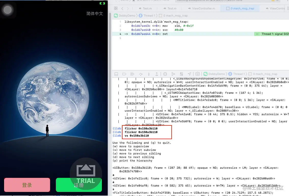
Task: Click the line 2 gutter number
Action: (120, 26)
